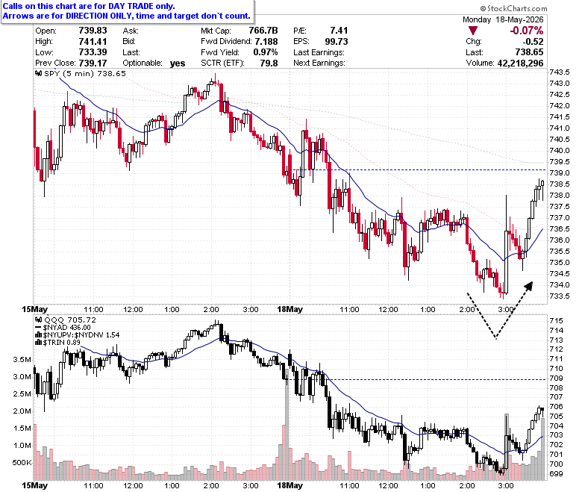The width and height of the screenshot is (582, 492).
Task: Click the $NYUPV:$NYDNV bar legend icon
Action: point(39,335)
